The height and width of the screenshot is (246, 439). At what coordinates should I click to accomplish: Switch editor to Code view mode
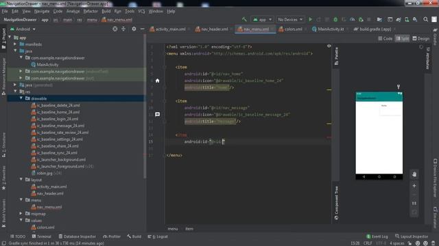(385, 38)
